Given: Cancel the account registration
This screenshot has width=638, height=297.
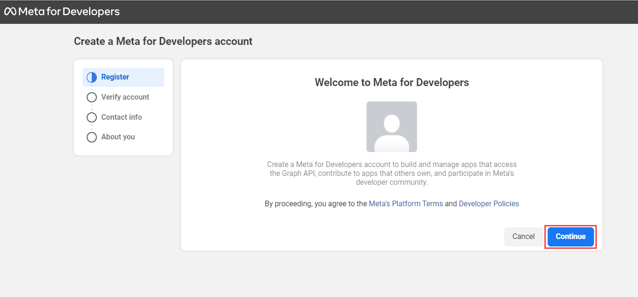Looking at the screenshot, I should coord(523,236).
